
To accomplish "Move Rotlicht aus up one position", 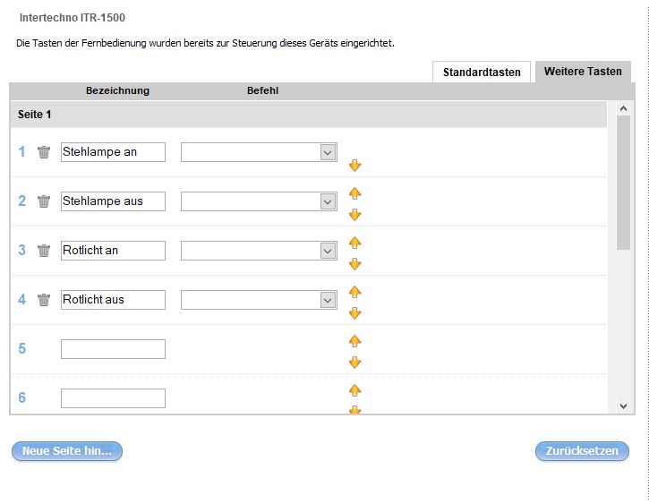I will click(354, 292).
